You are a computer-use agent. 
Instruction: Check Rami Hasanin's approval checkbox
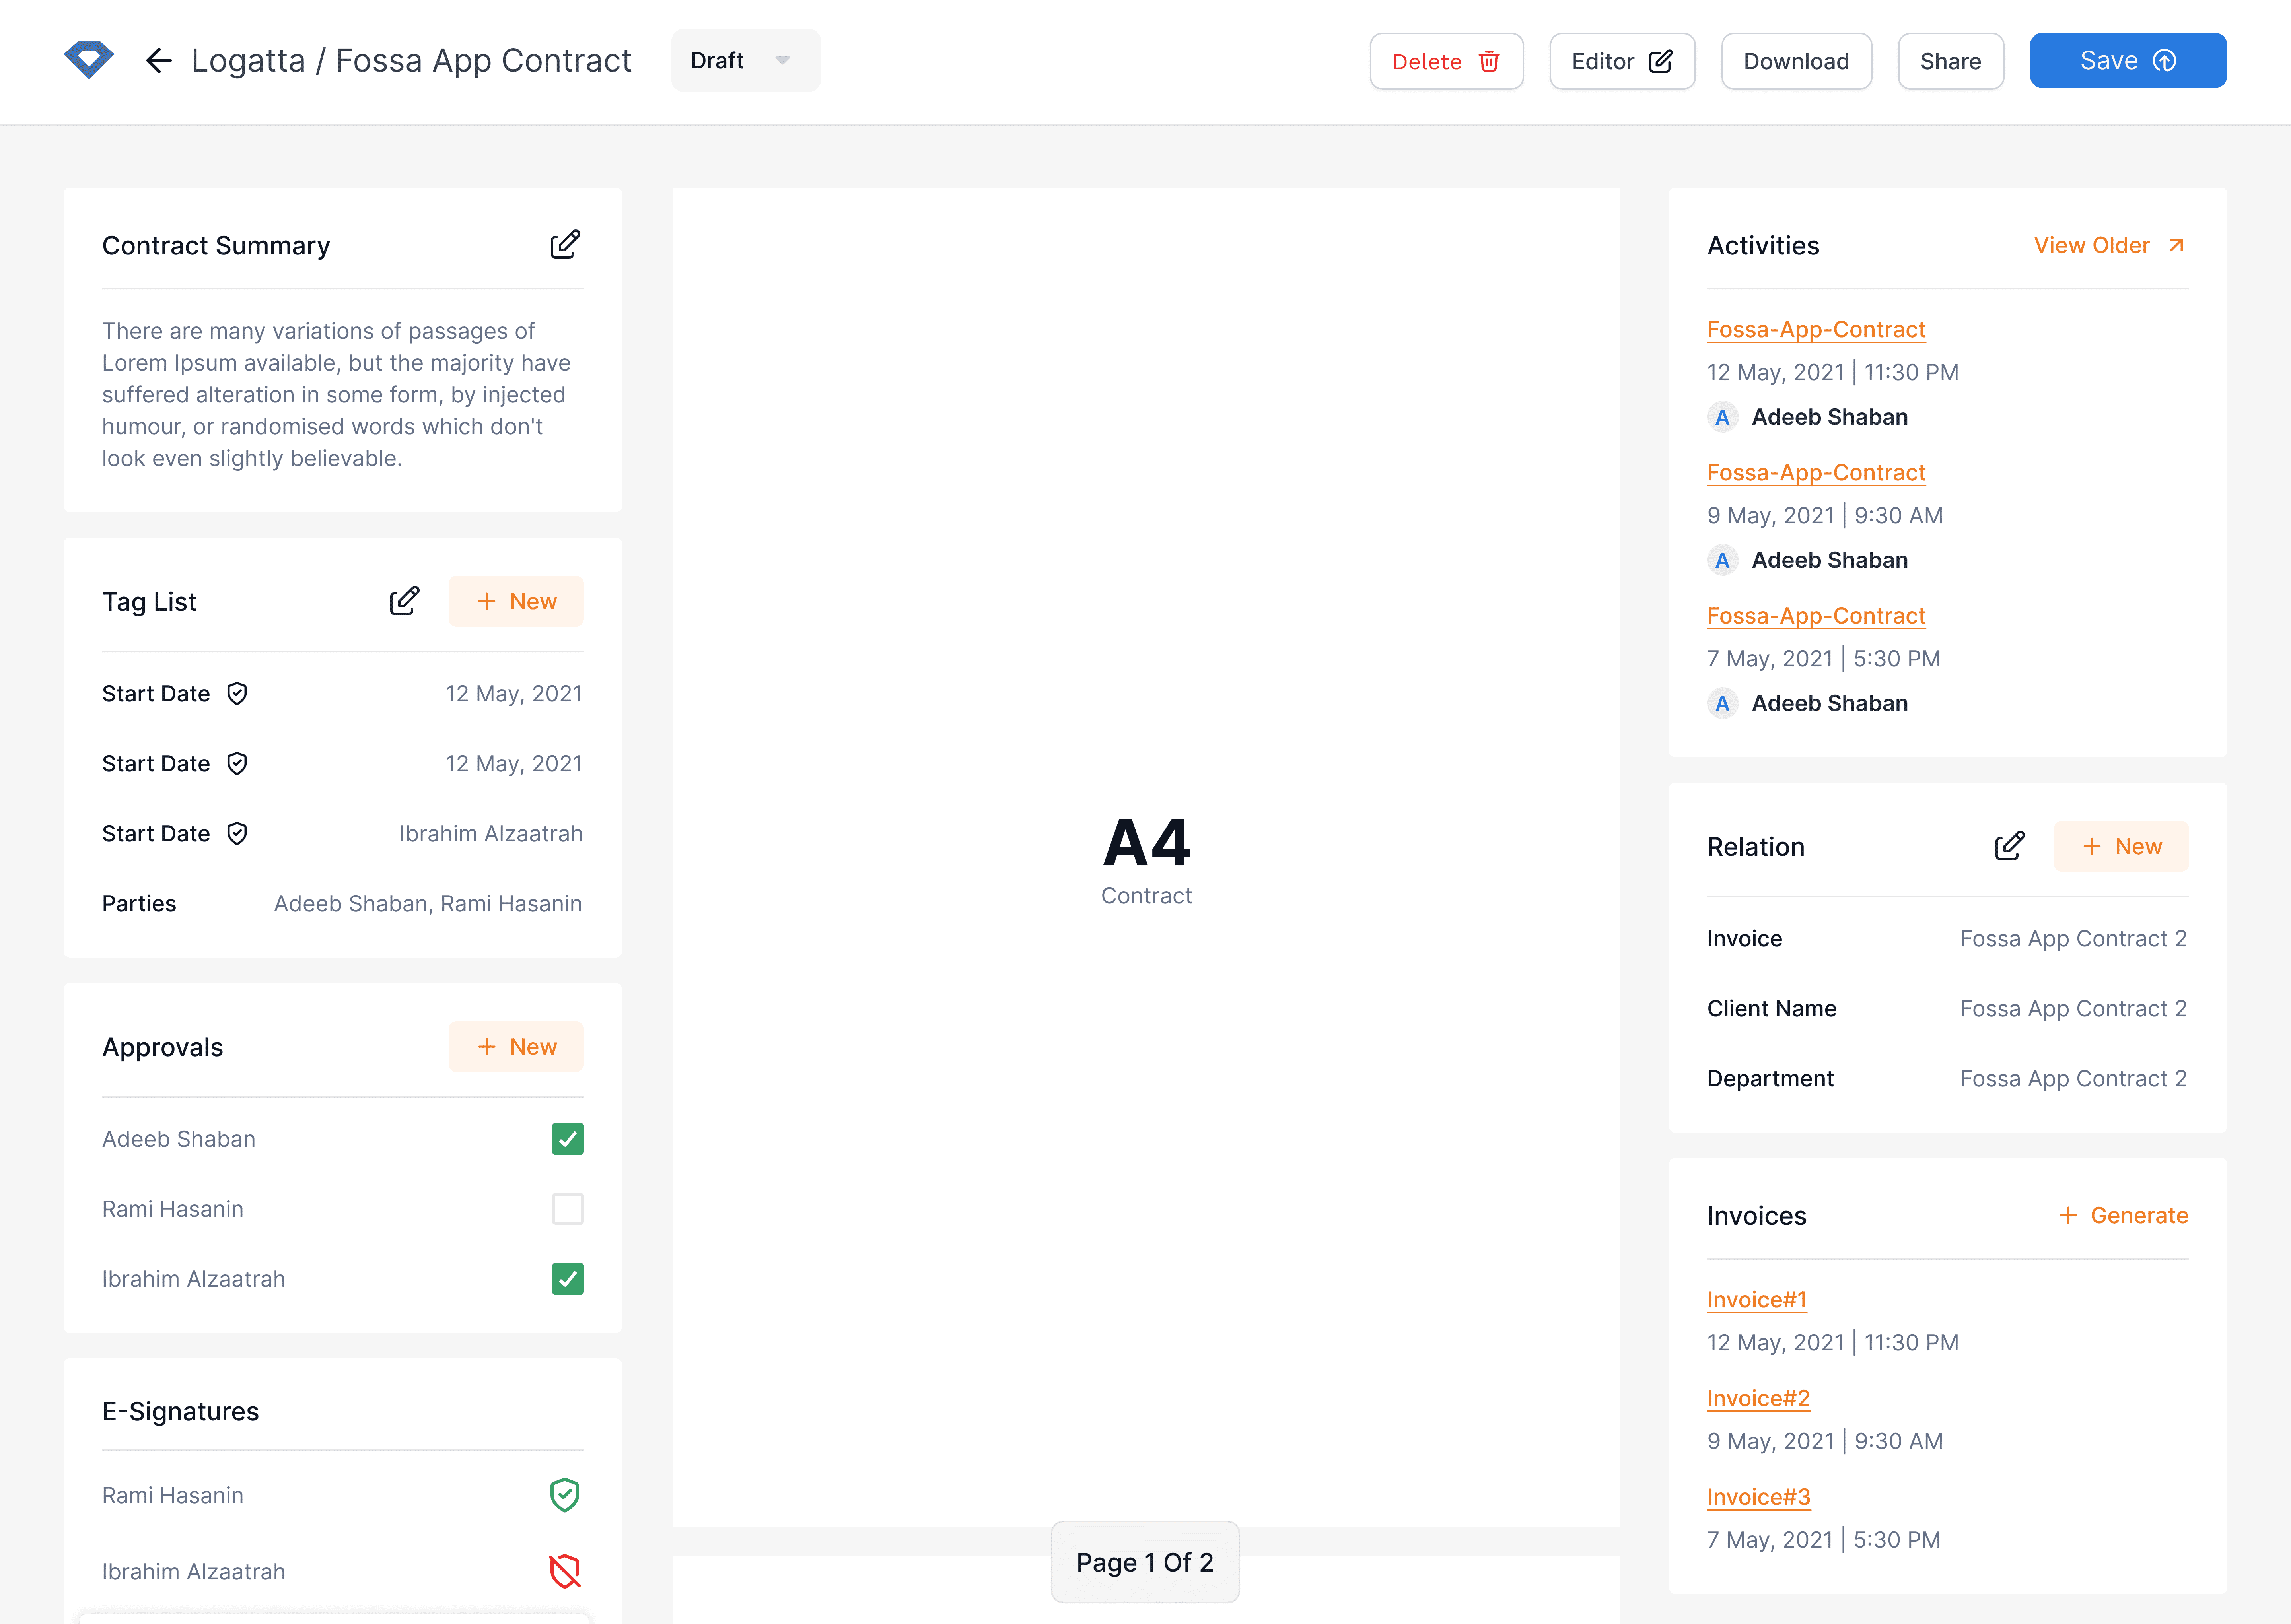(567, 1209)
